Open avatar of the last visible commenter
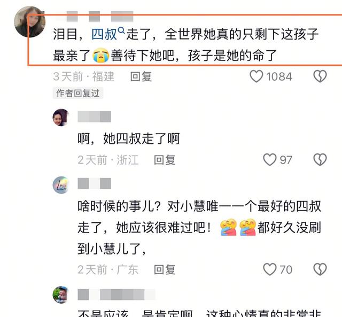 point(61,295)
